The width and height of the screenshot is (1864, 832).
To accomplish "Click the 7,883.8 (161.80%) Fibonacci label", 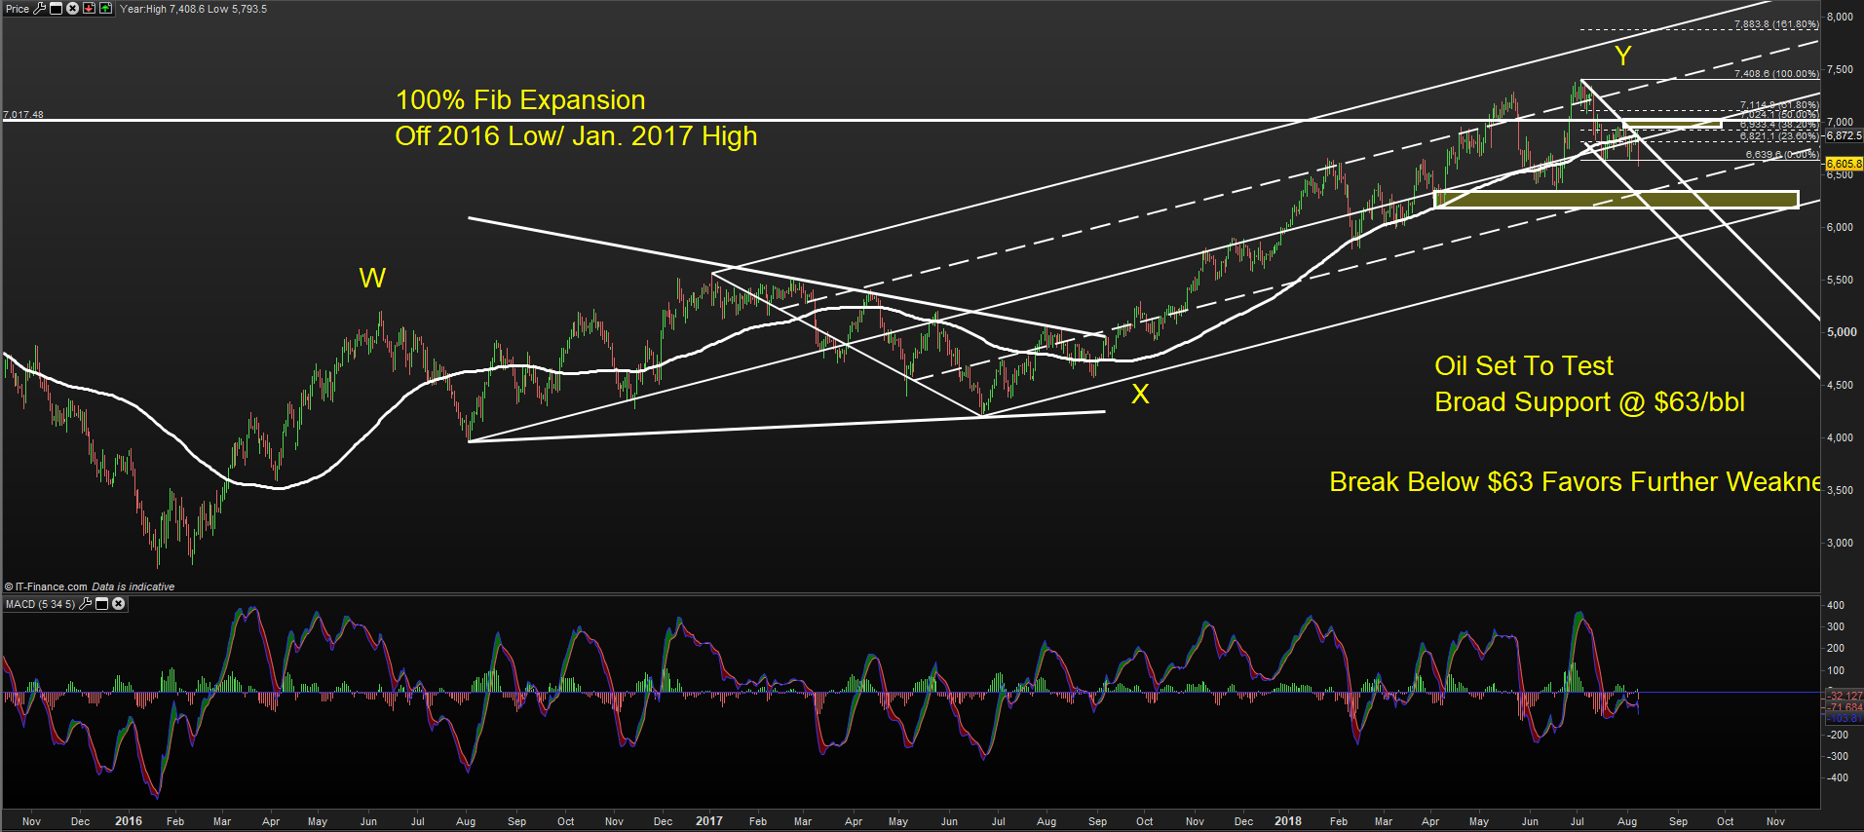I will [x=1776, y=24].
